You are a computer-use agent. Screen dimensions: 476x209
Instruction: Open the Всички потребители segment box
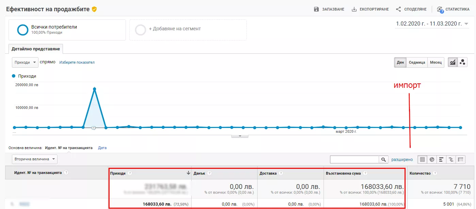pyautogui.click(x=67, y=30)
